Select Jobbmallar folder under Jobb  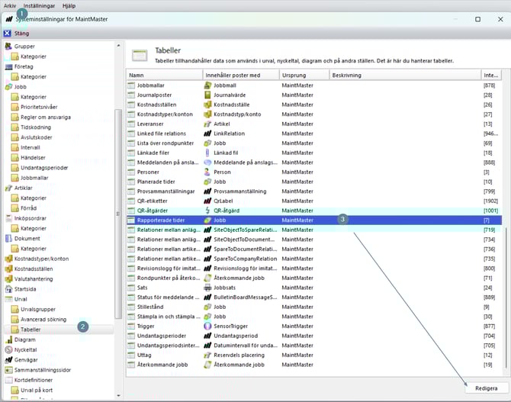[x=35, y=177]
